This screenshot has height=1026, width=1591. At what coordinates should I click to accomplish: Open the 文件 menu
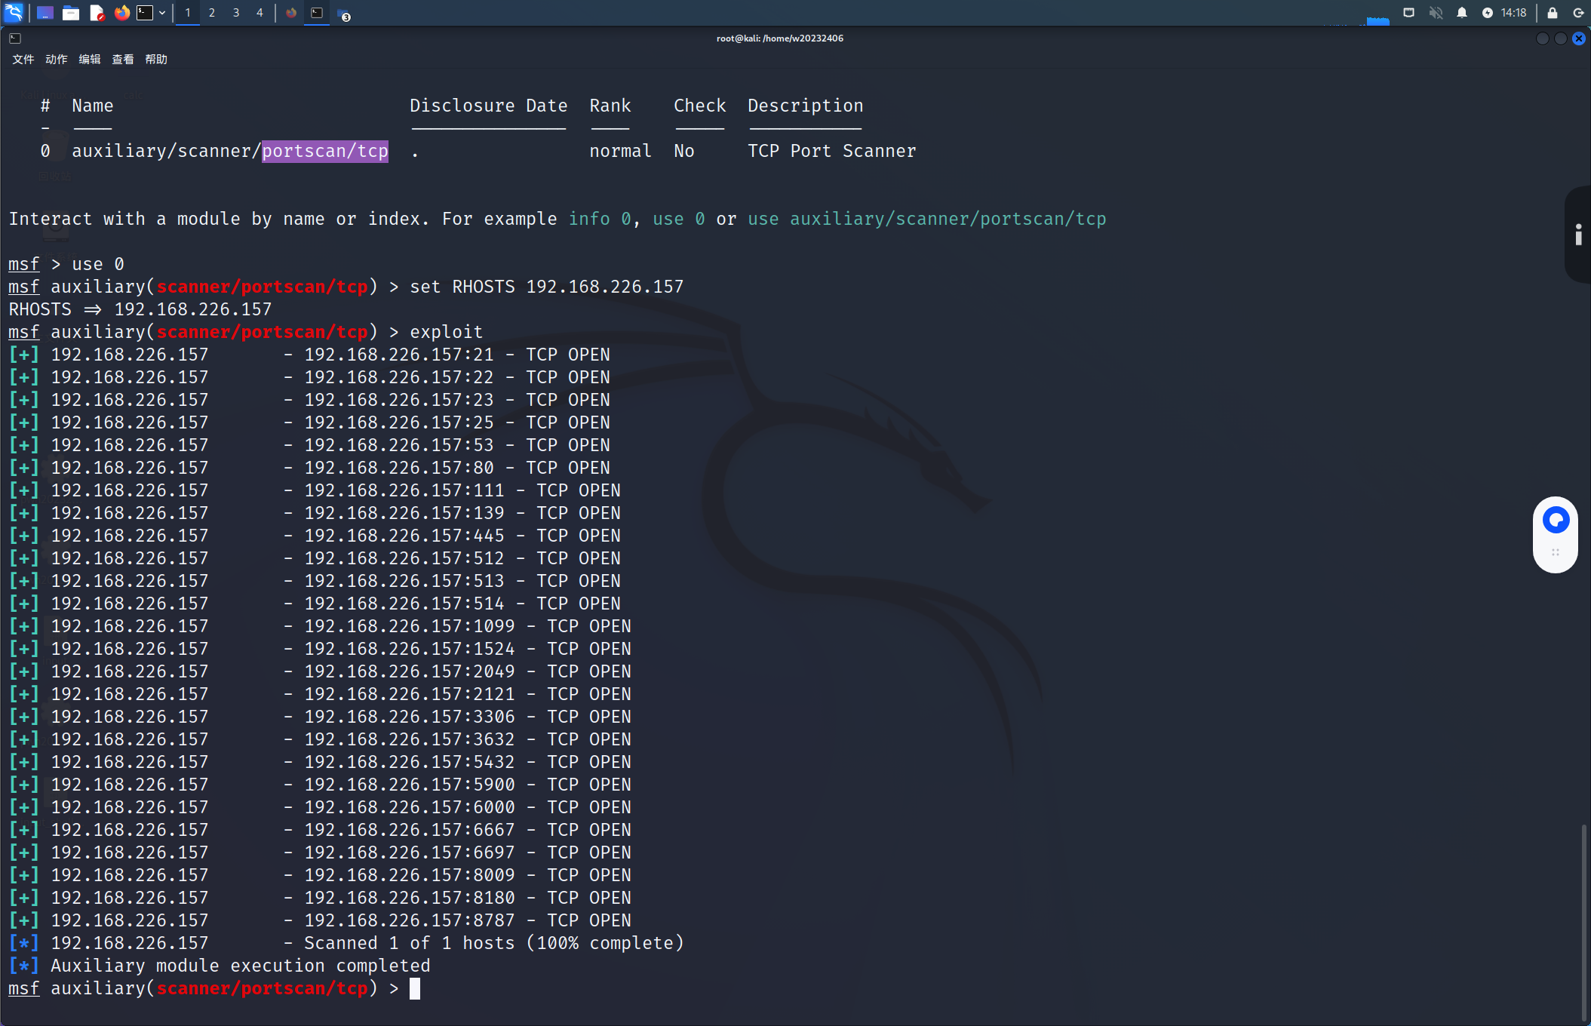(x=23, y=60)
